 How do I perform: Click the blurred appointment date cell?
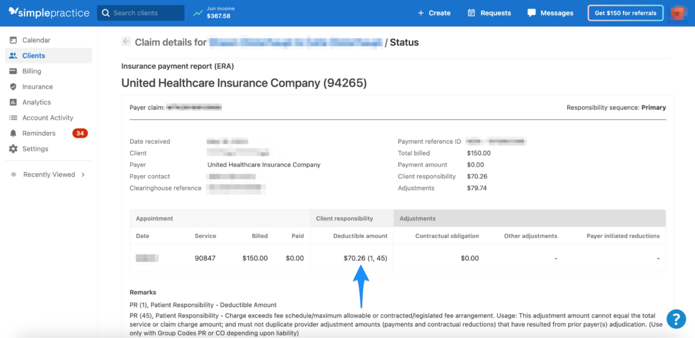click(147, 258)
